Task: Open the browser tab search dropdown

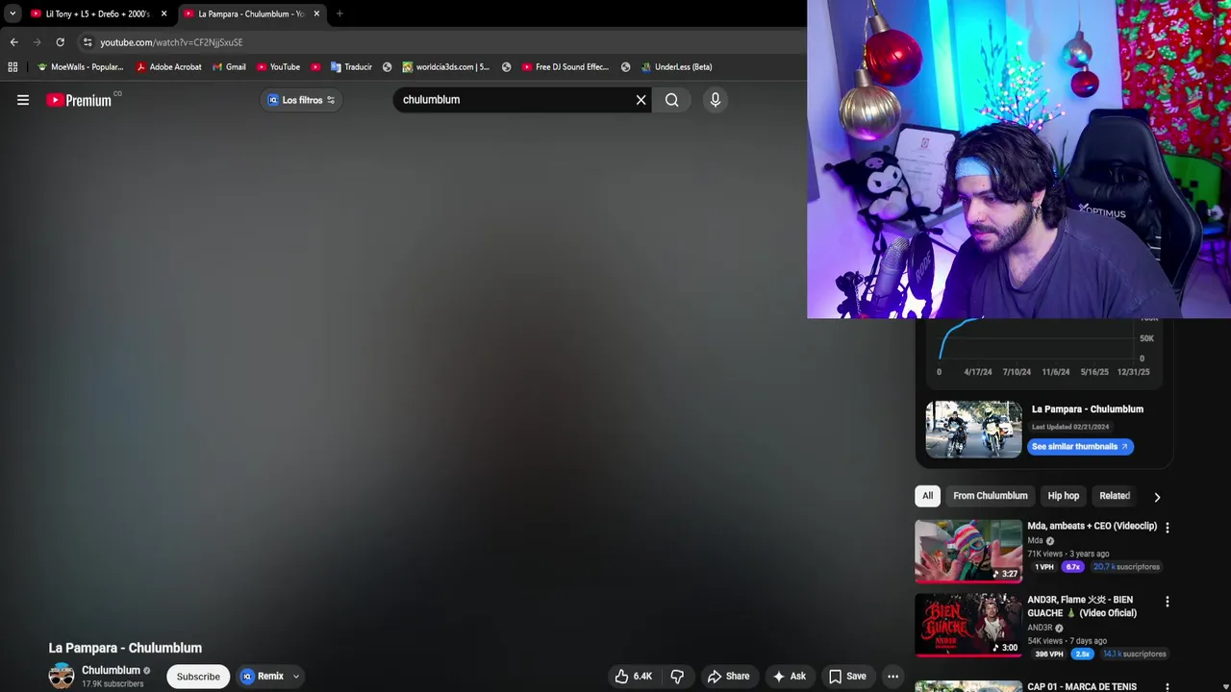Action: tap(12, 13)
